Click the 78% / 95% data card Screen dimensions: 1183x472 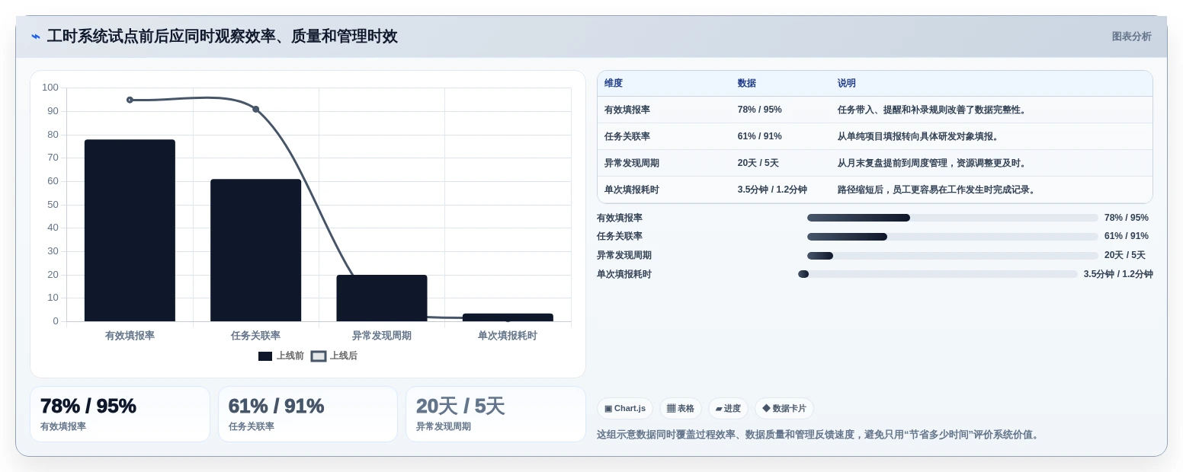120,414
